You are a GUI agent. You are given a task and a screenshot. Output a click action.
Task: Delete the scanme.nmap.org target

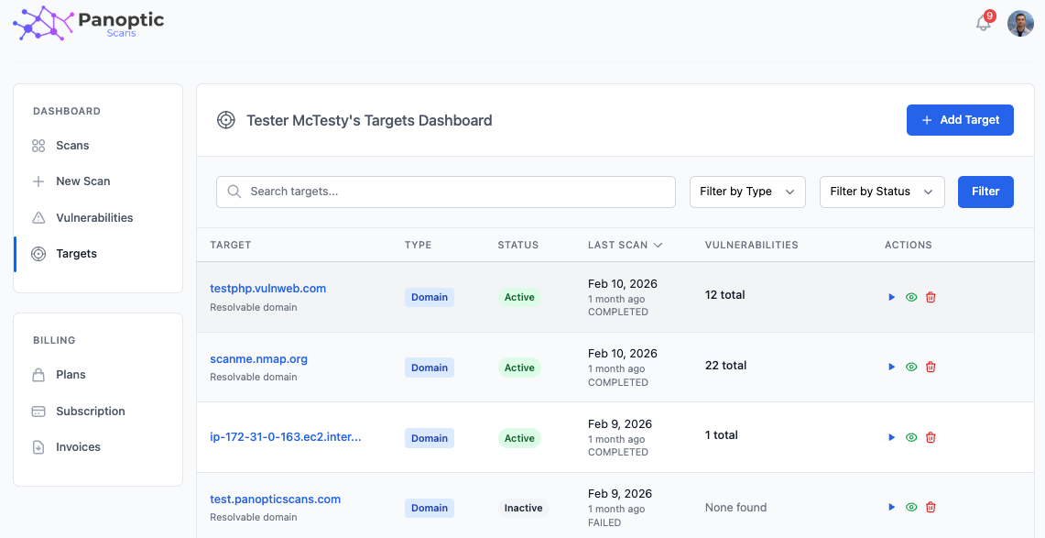pos(931,367)
